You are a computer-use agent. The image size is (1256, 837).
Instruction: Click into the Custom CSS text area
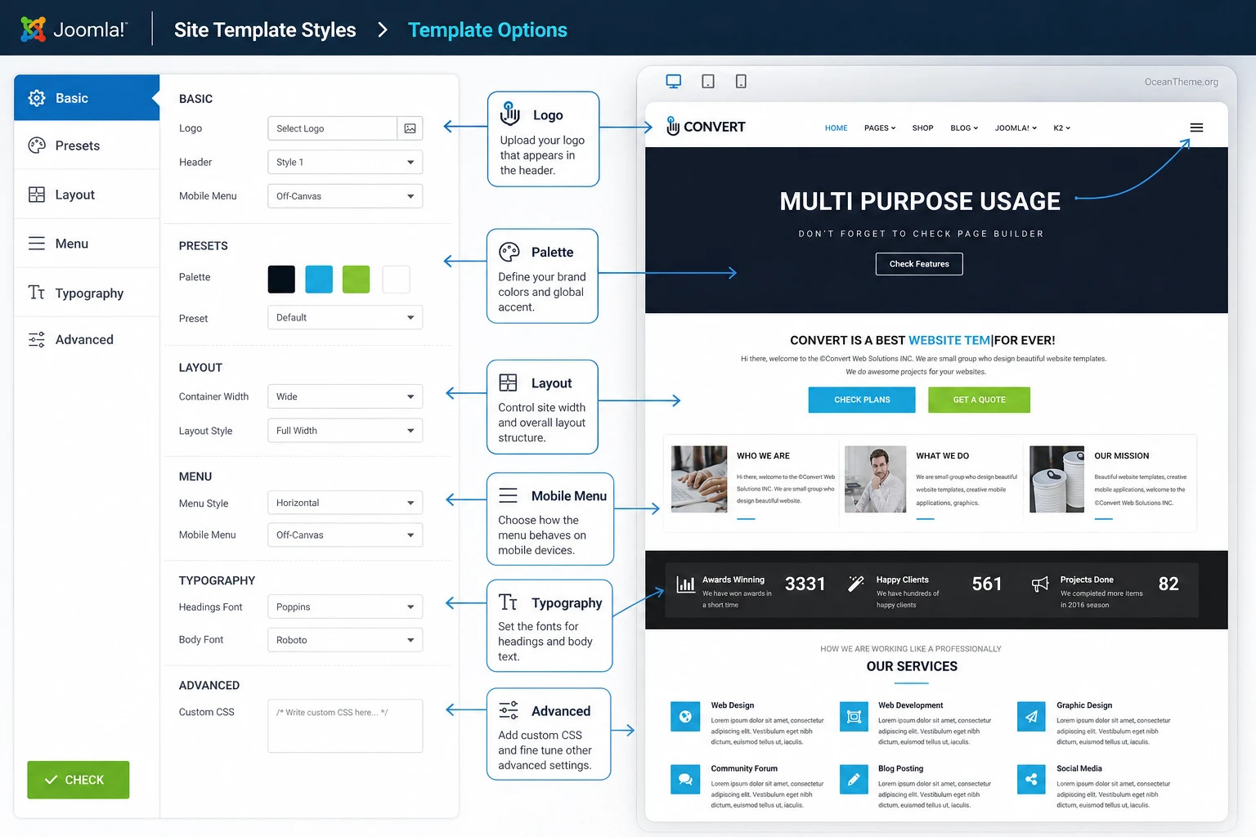click(345, 725)
